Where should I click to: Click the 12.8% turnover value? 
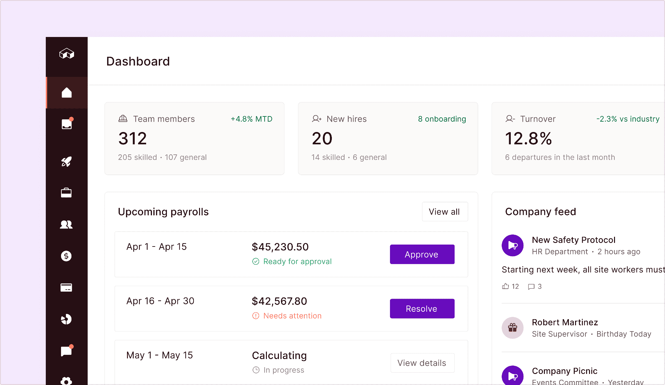click(x=529, y=138)
